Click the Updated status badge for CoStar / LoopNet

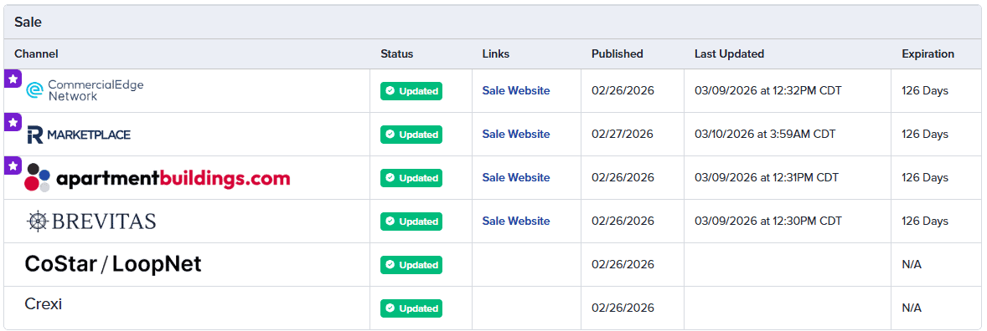(411, 264)
